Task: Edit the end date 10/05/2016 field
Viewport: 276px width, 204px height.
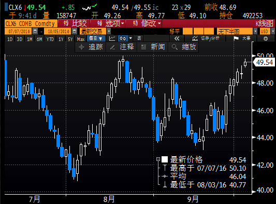Action: click(x=57, y=32)
